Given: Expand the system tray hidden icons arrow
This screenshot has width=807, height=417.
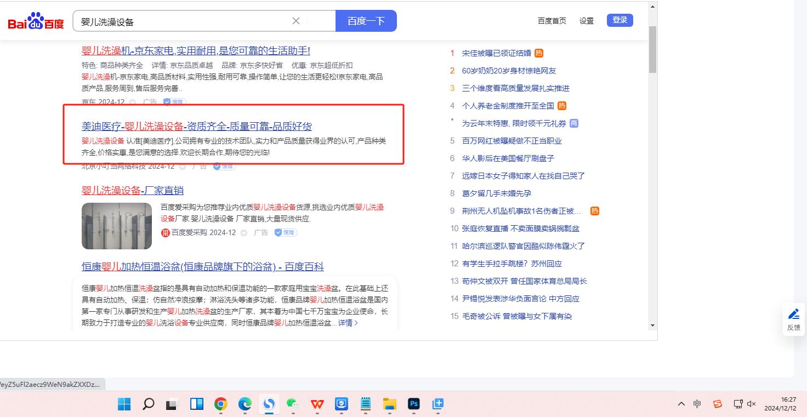Looking at the screenshot, I should point(681,404).
